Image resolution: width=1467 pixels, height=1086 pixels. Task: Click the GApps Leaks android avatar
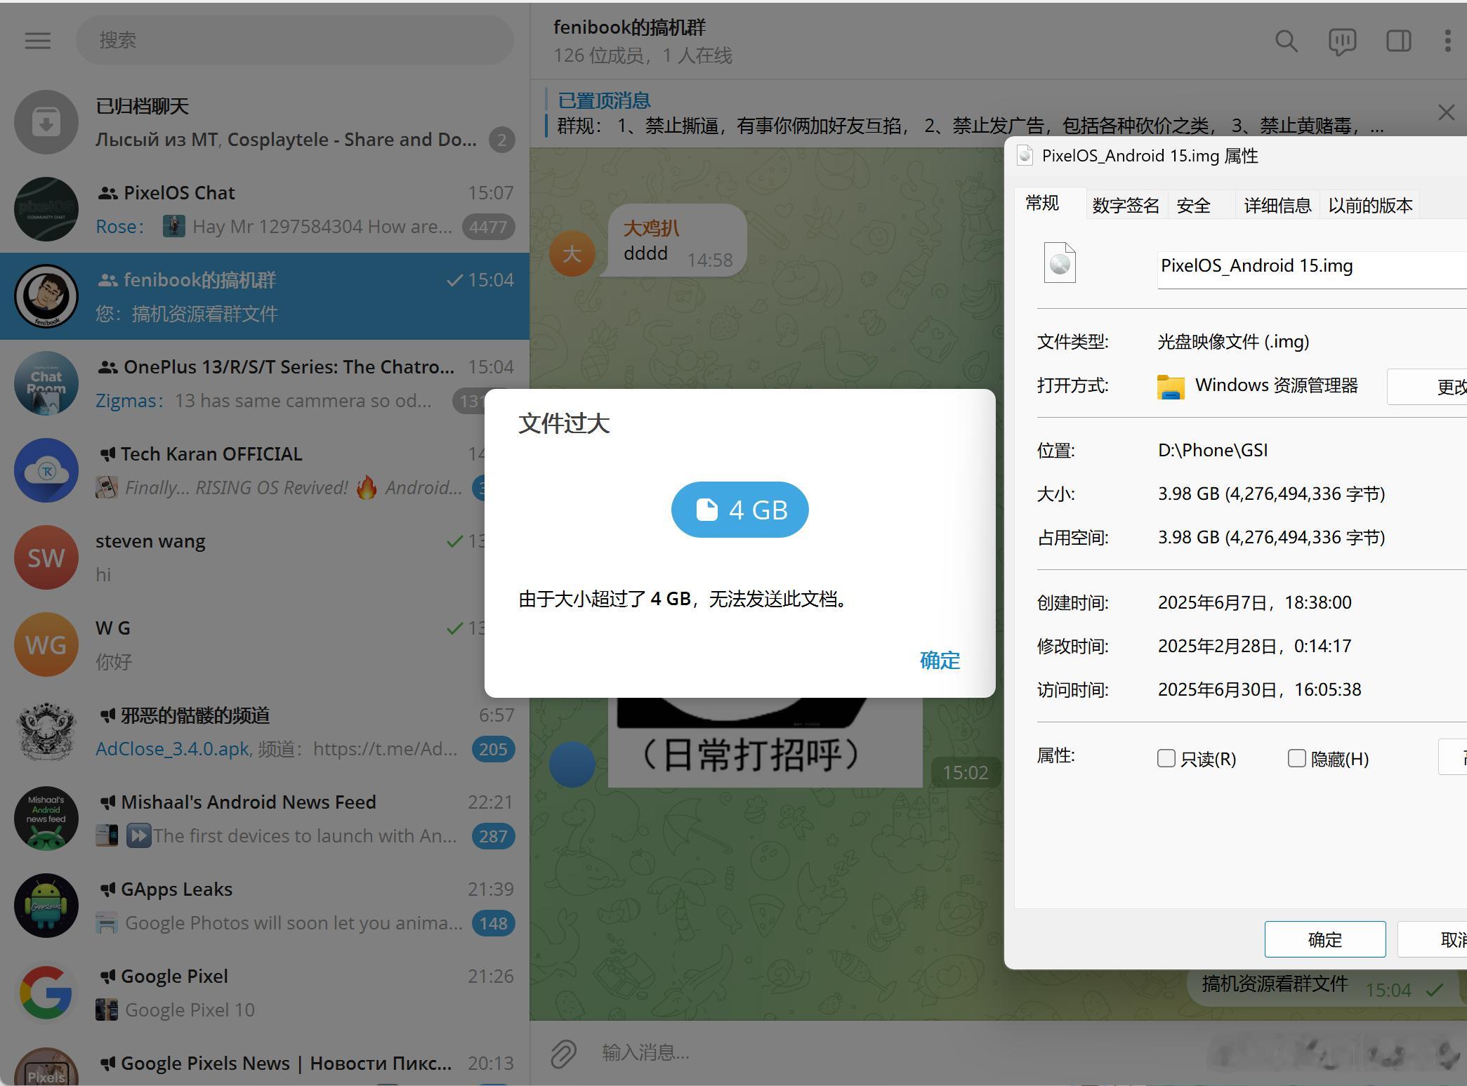click(x=46, y=906)
